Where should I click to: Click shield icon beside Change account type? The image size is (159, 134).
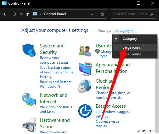click(x=97, y=51)
